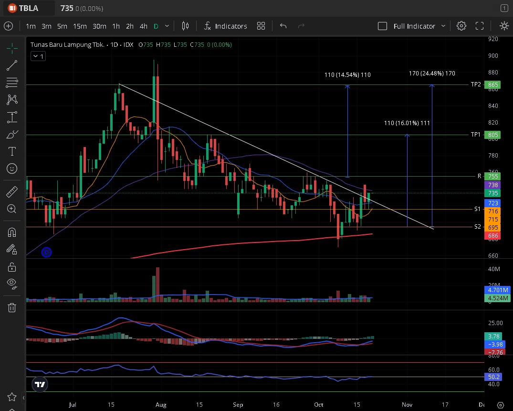The image size is (513, 411).
Task: Select the 15m timeframe
Action: [x=80, y=26]
